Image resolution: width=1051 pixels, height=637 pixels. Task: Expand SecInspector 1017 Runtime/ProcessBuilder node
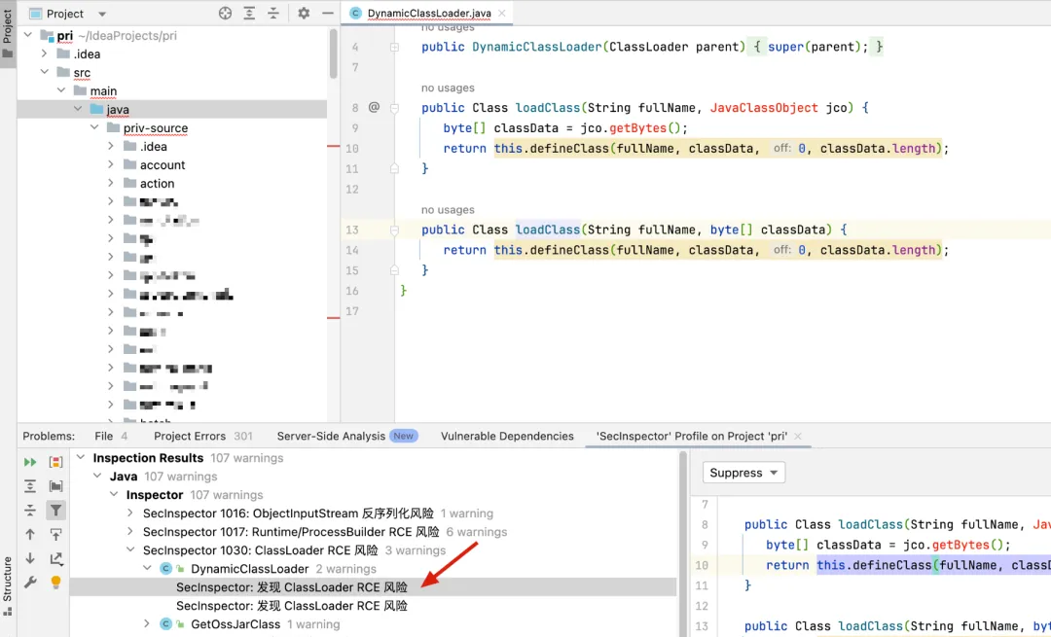pyautogui.click(x=130, y=532)
